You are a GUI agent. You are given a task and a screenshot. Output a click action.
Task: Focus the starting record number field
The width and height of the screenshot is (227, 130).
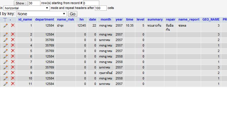pyautogui.click(x=91, y=3)
